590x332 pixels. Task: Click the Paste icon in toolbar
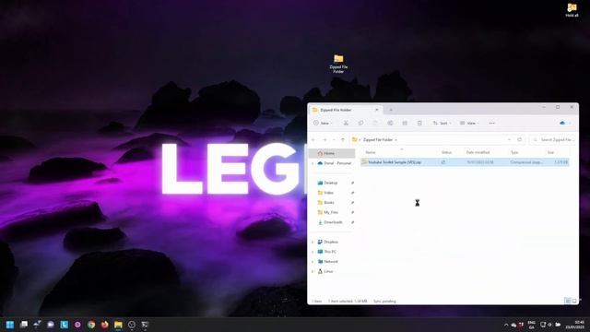tap(375, 123)
